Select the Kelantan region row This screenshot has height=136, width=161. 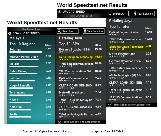pos(30,108)
